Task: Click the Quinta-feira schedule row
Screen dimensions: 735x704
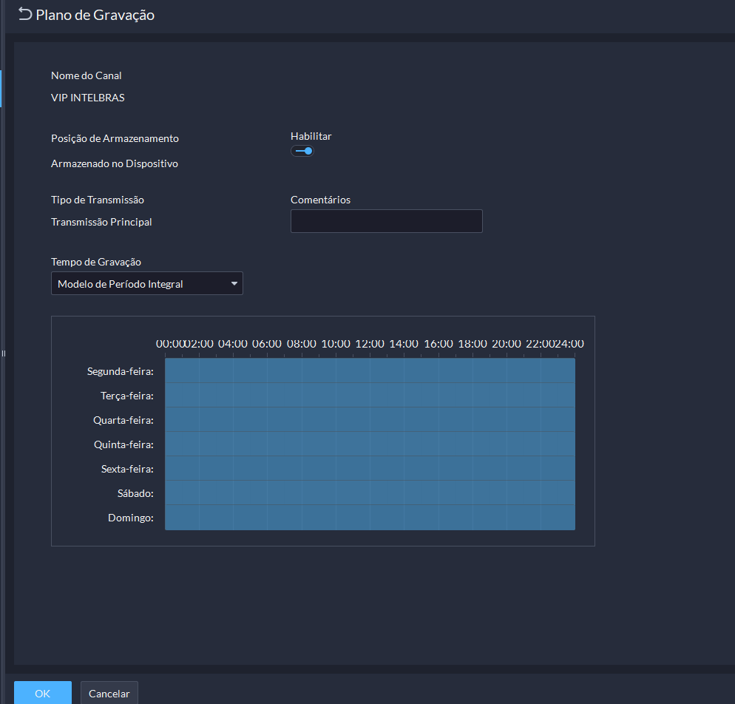Action: (x=370, y=444)
